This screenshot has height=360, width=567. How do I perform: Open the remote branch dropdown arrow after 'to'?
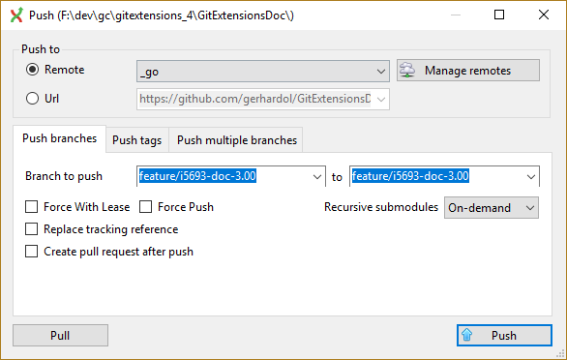pyautogui.click(x=531, y=176)
